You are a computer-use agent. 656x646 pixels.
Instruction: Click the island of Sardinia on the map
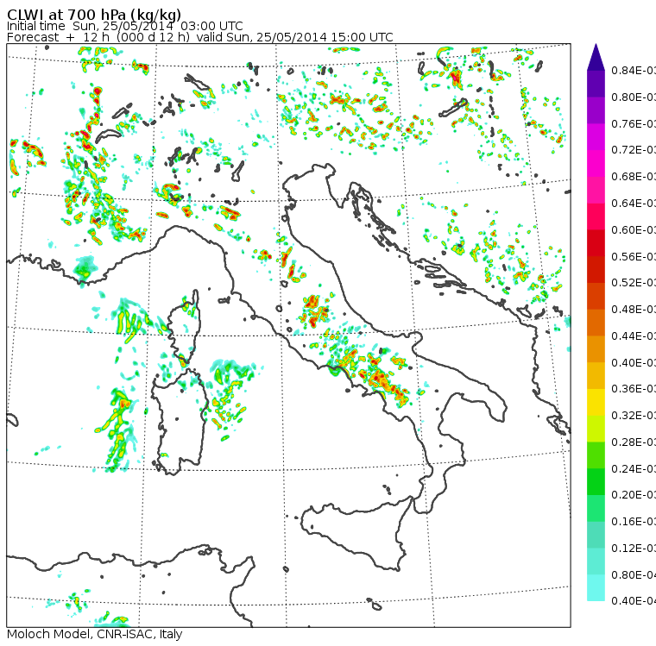pos(180,423)
